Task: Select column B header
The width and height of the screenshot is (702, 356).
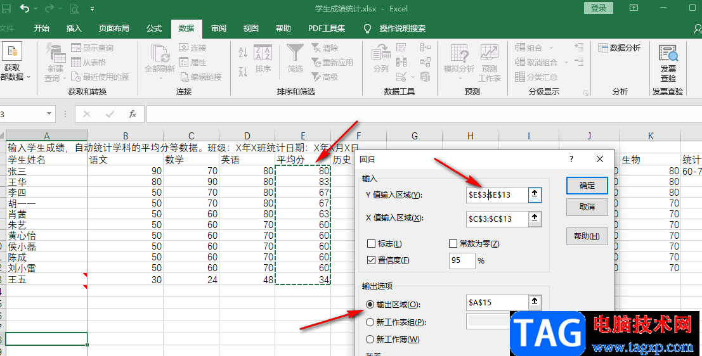Action: pyautogui.click(x=126, y=136)
